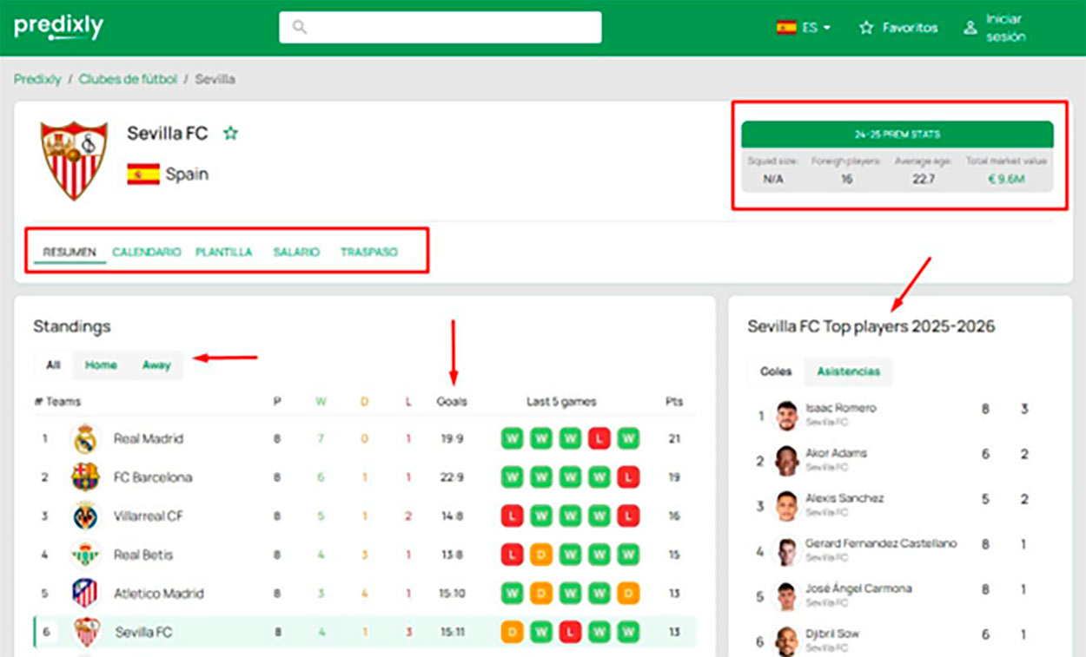The width and height of the screenshot is (1086, 657).
Task: Click the Real Madrid crest in standings
Action: [84, 439]
